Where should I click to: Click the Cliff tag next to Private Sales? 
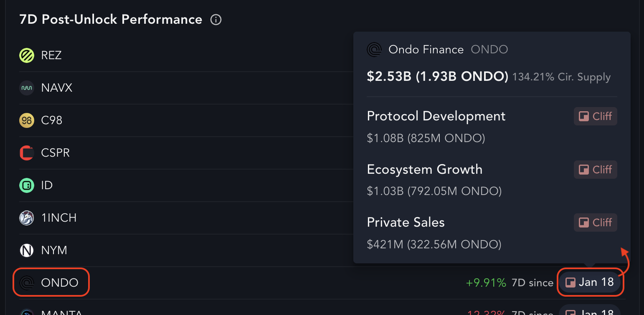pyautogui.click(x=596, y=222)
